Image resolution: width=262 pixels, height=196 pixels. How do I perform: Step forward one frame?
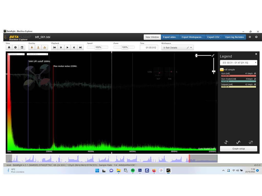pyautogui.click(x=74, y=47)
